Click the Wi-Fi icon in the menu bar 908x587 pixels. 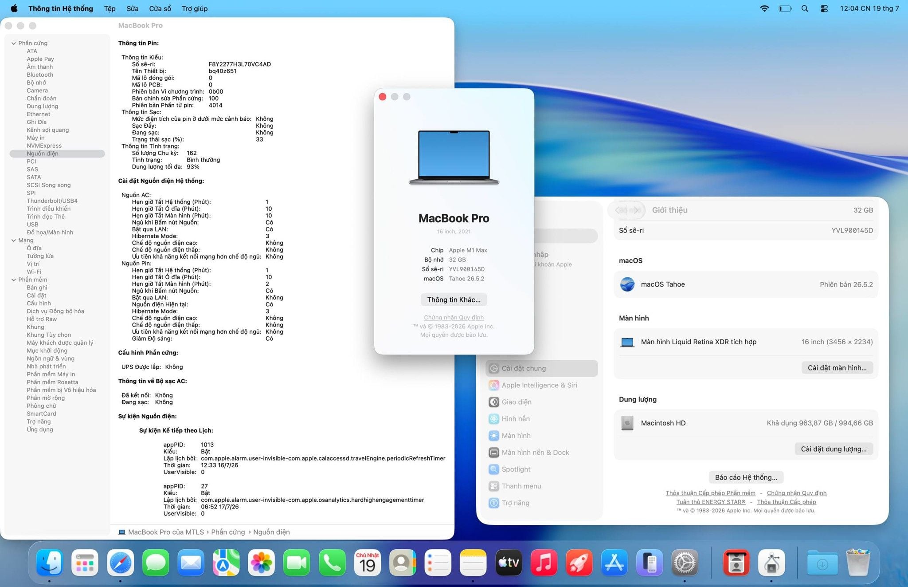(764, 8)
